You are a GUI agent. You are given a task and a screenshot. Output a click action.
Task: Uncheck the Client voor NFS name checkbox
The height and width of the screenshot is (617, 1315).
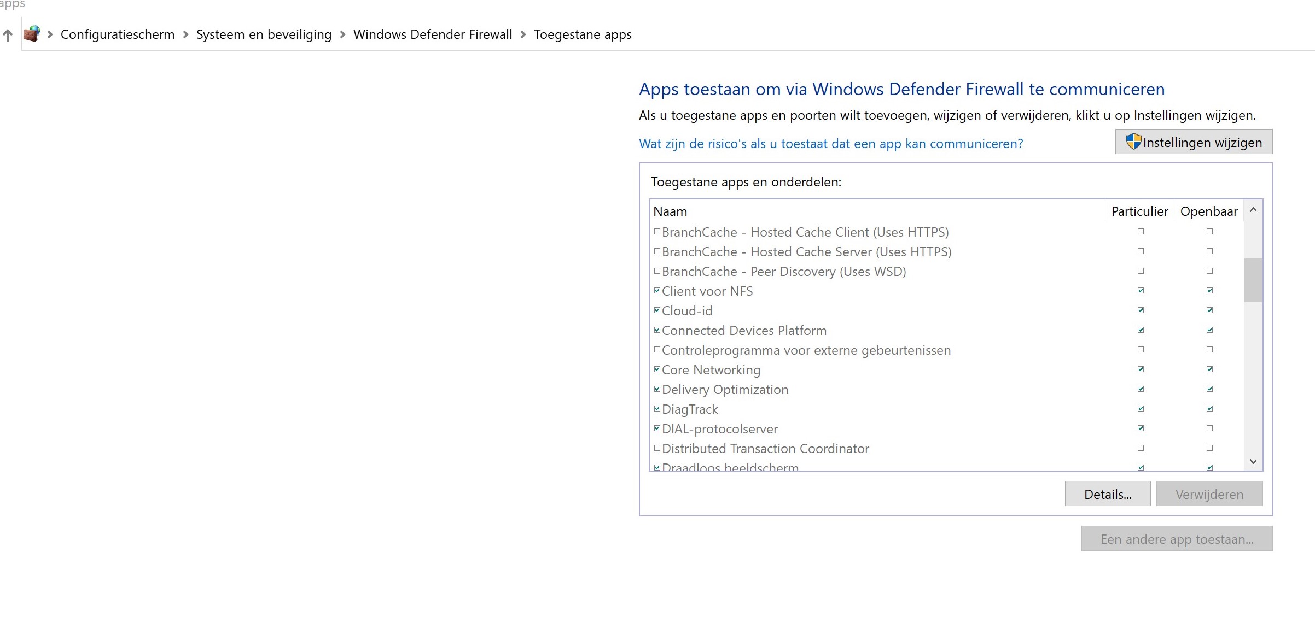tap(657, 291)
